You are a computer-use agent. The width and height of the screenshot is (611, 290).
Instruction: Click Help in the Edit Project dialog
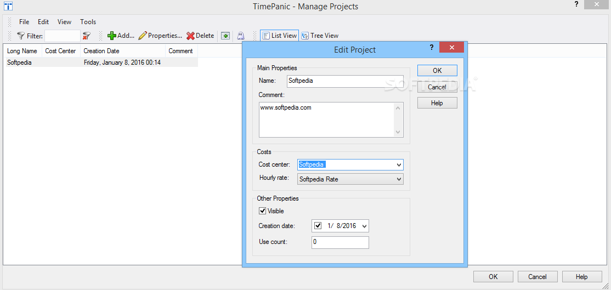[x=437, y=103]
